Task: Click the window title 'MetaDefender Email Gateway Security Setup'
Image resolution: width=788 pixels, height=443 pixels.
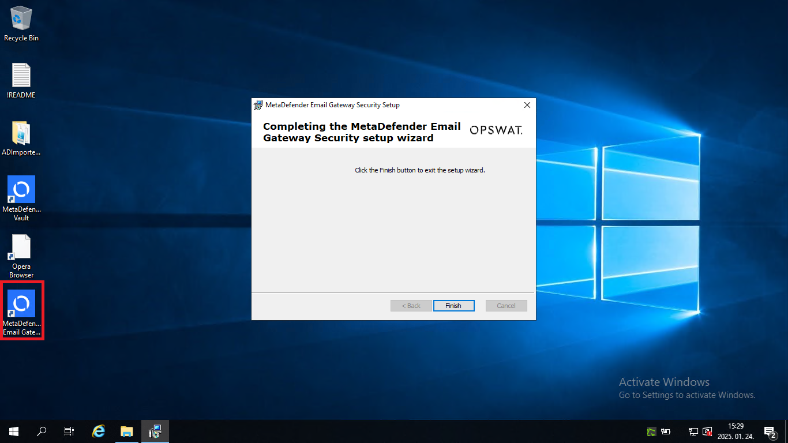Action: (x=332, y=105)
